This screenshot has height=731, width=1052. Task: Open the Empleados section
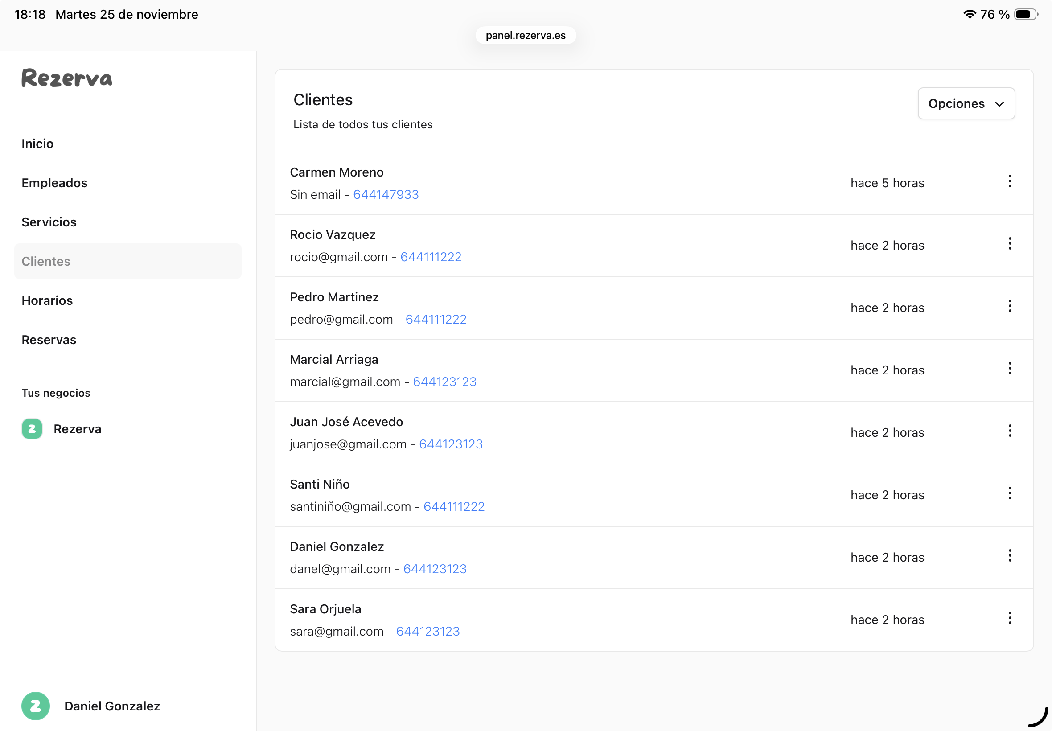click(54, 183)
